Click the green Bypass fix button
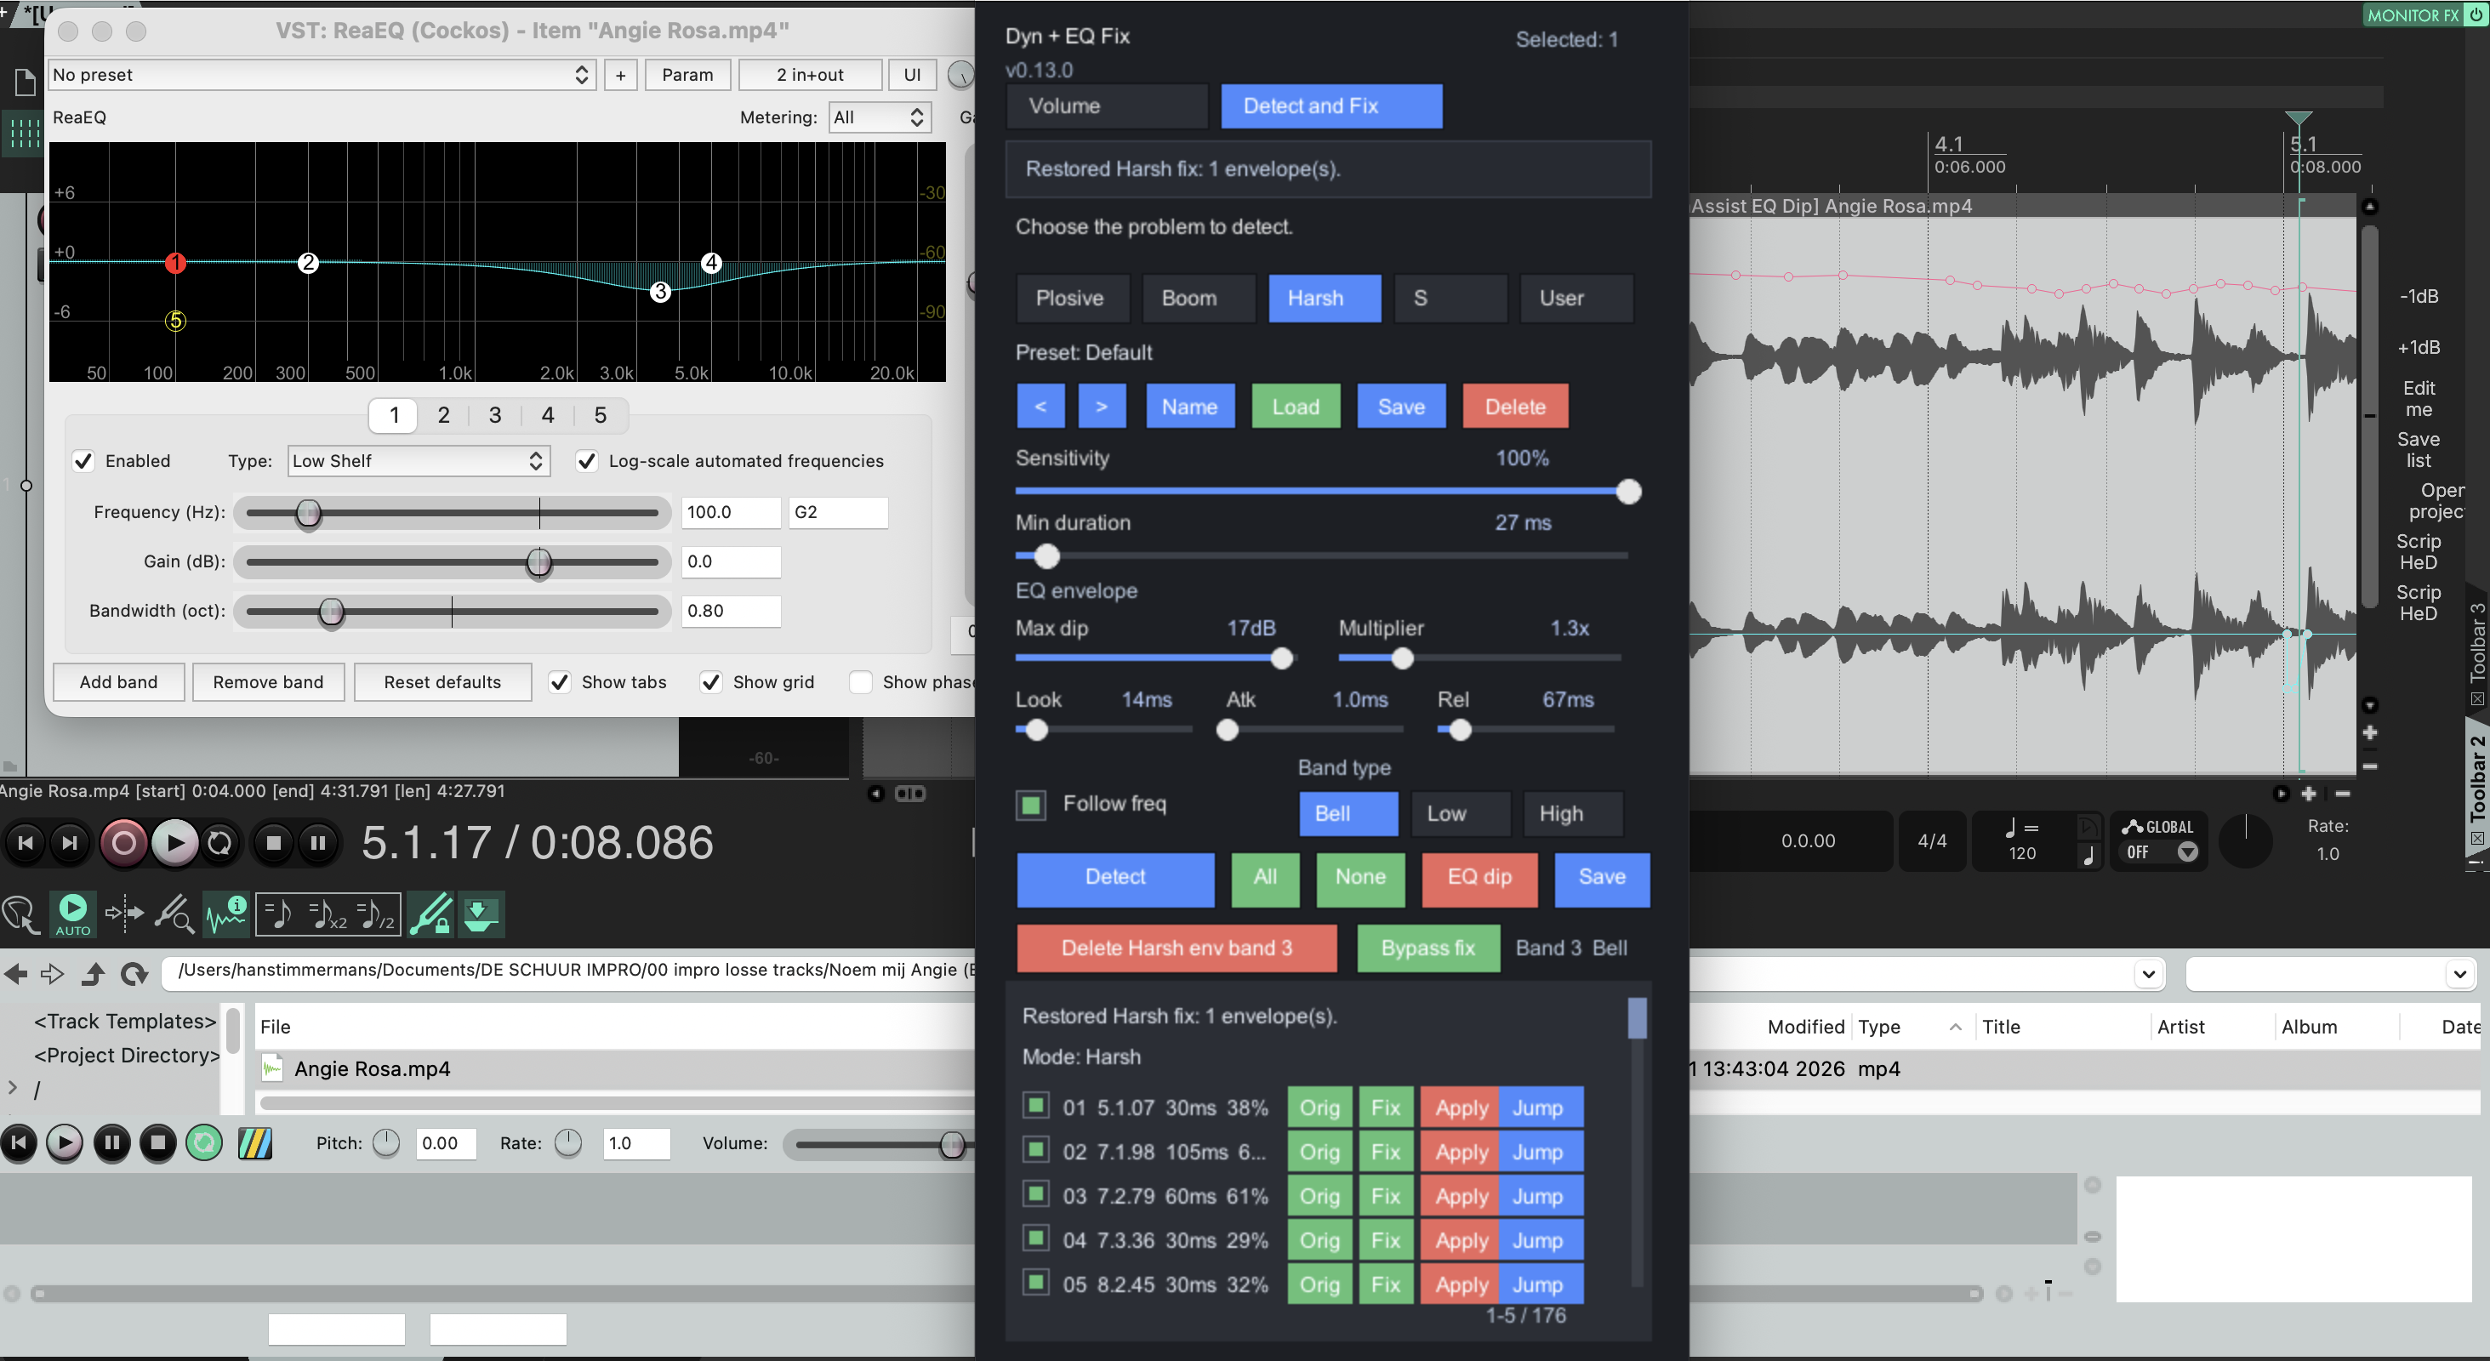 (1427, 948)
